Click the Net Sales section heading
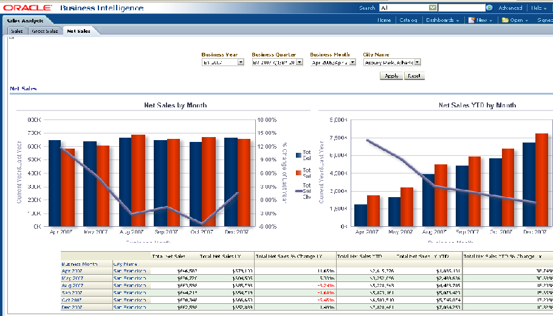 point(23,89)
